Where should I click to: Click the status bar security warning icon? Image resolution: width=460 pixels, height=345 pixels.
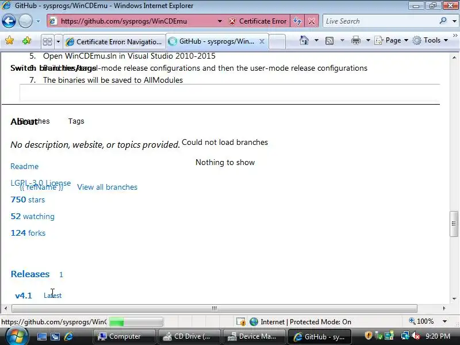click(241, 322)
